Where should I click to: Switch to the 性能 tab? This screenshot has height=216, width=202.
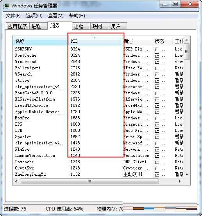point(81,26)
